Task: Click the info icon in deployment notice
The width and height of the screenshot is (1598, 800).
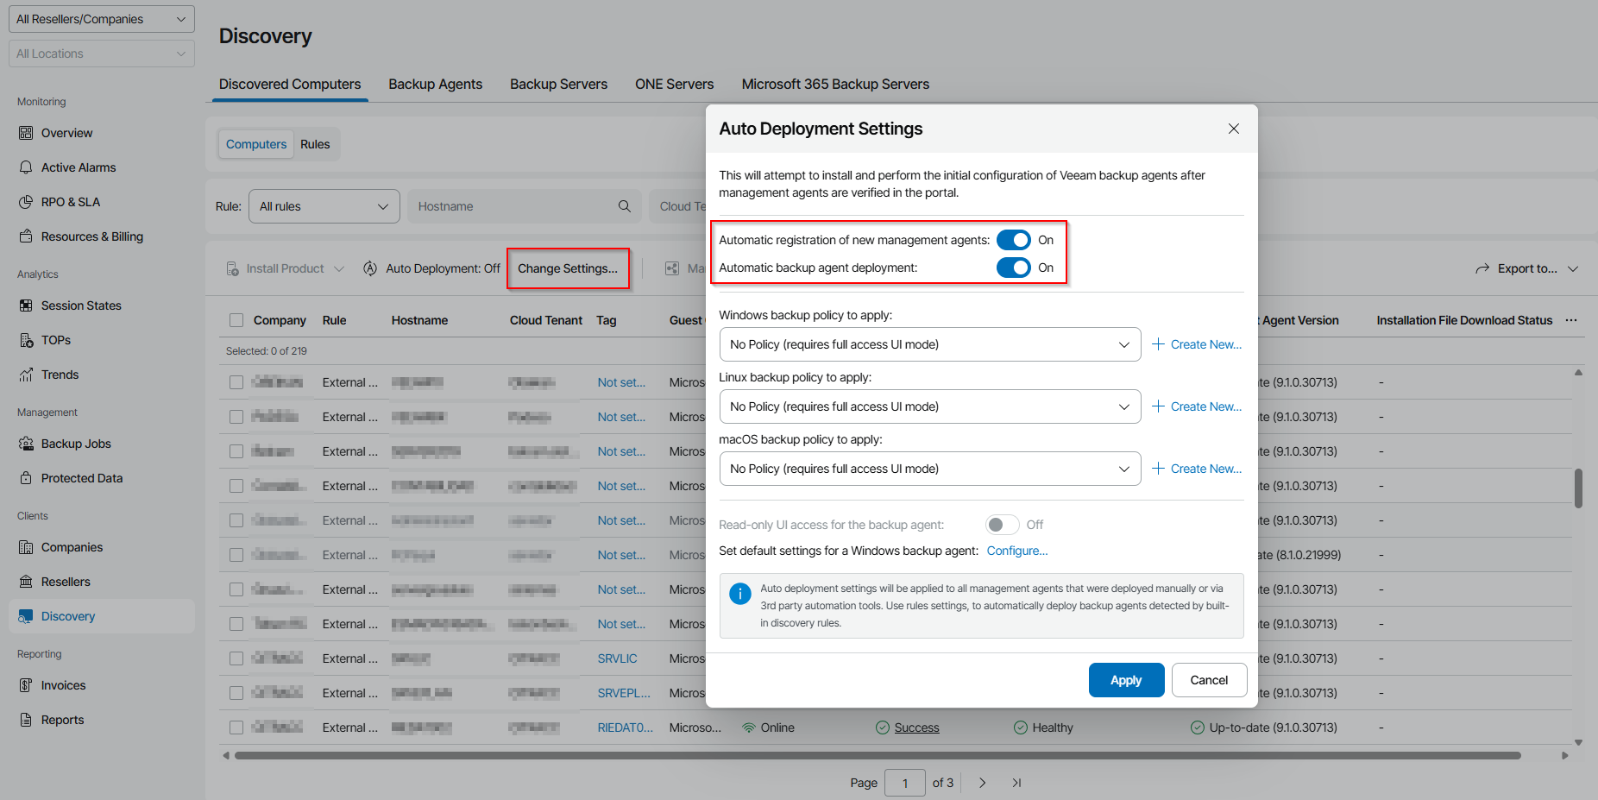Action: [x=739, y=594]
